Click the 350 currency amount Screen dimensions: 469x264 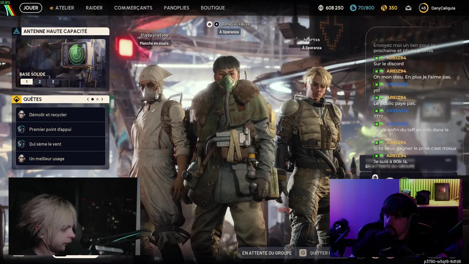pos(393,8)
